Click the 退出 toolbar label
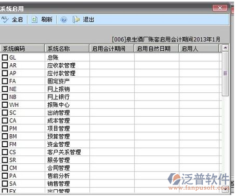This screenshot has width=235, height=196. click(x=88, y=20)
